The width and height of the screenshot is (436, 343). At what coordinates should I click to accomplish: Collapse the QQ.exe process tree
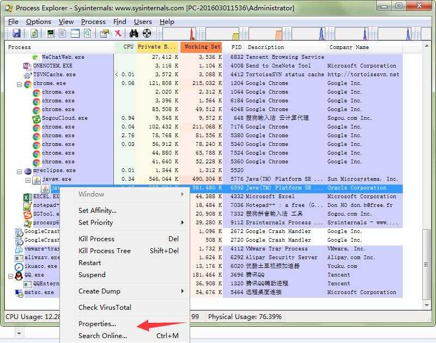pyautogui.click(x=10, y=277)
